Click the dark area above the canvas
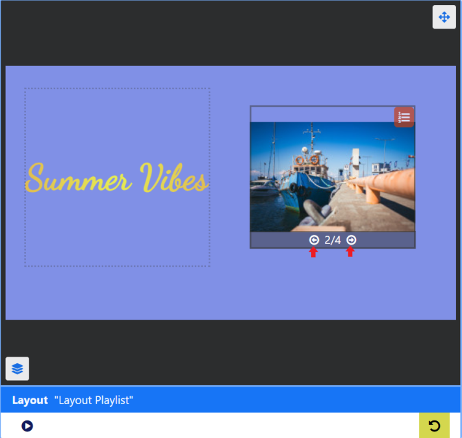This screenshot has width=462, height=438. tap(227, 33)
